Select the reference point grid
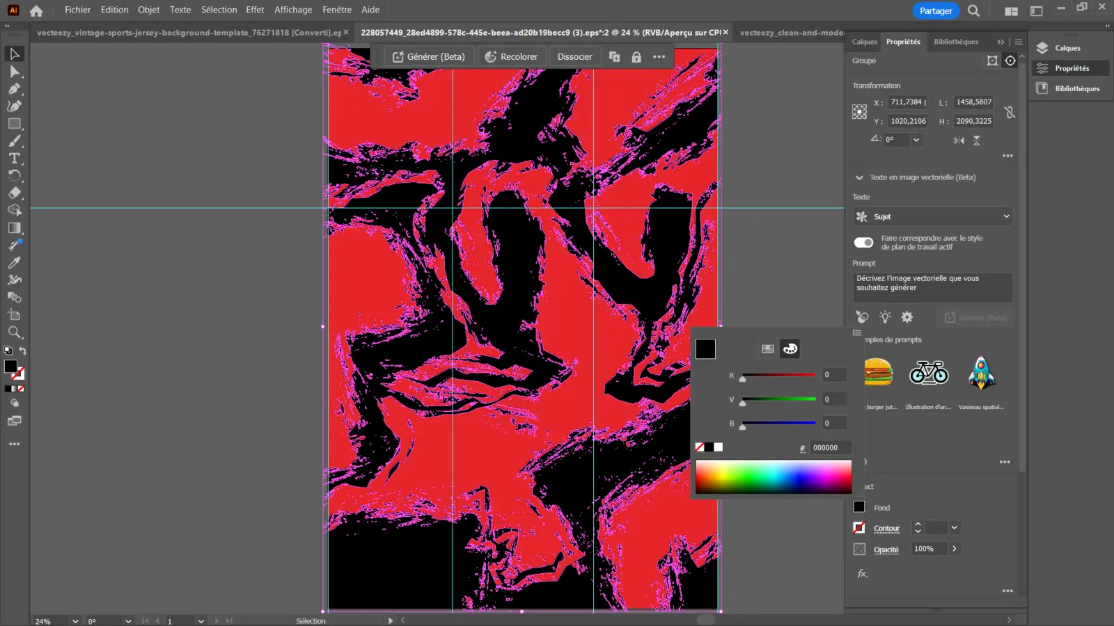 tap(859, 112)
